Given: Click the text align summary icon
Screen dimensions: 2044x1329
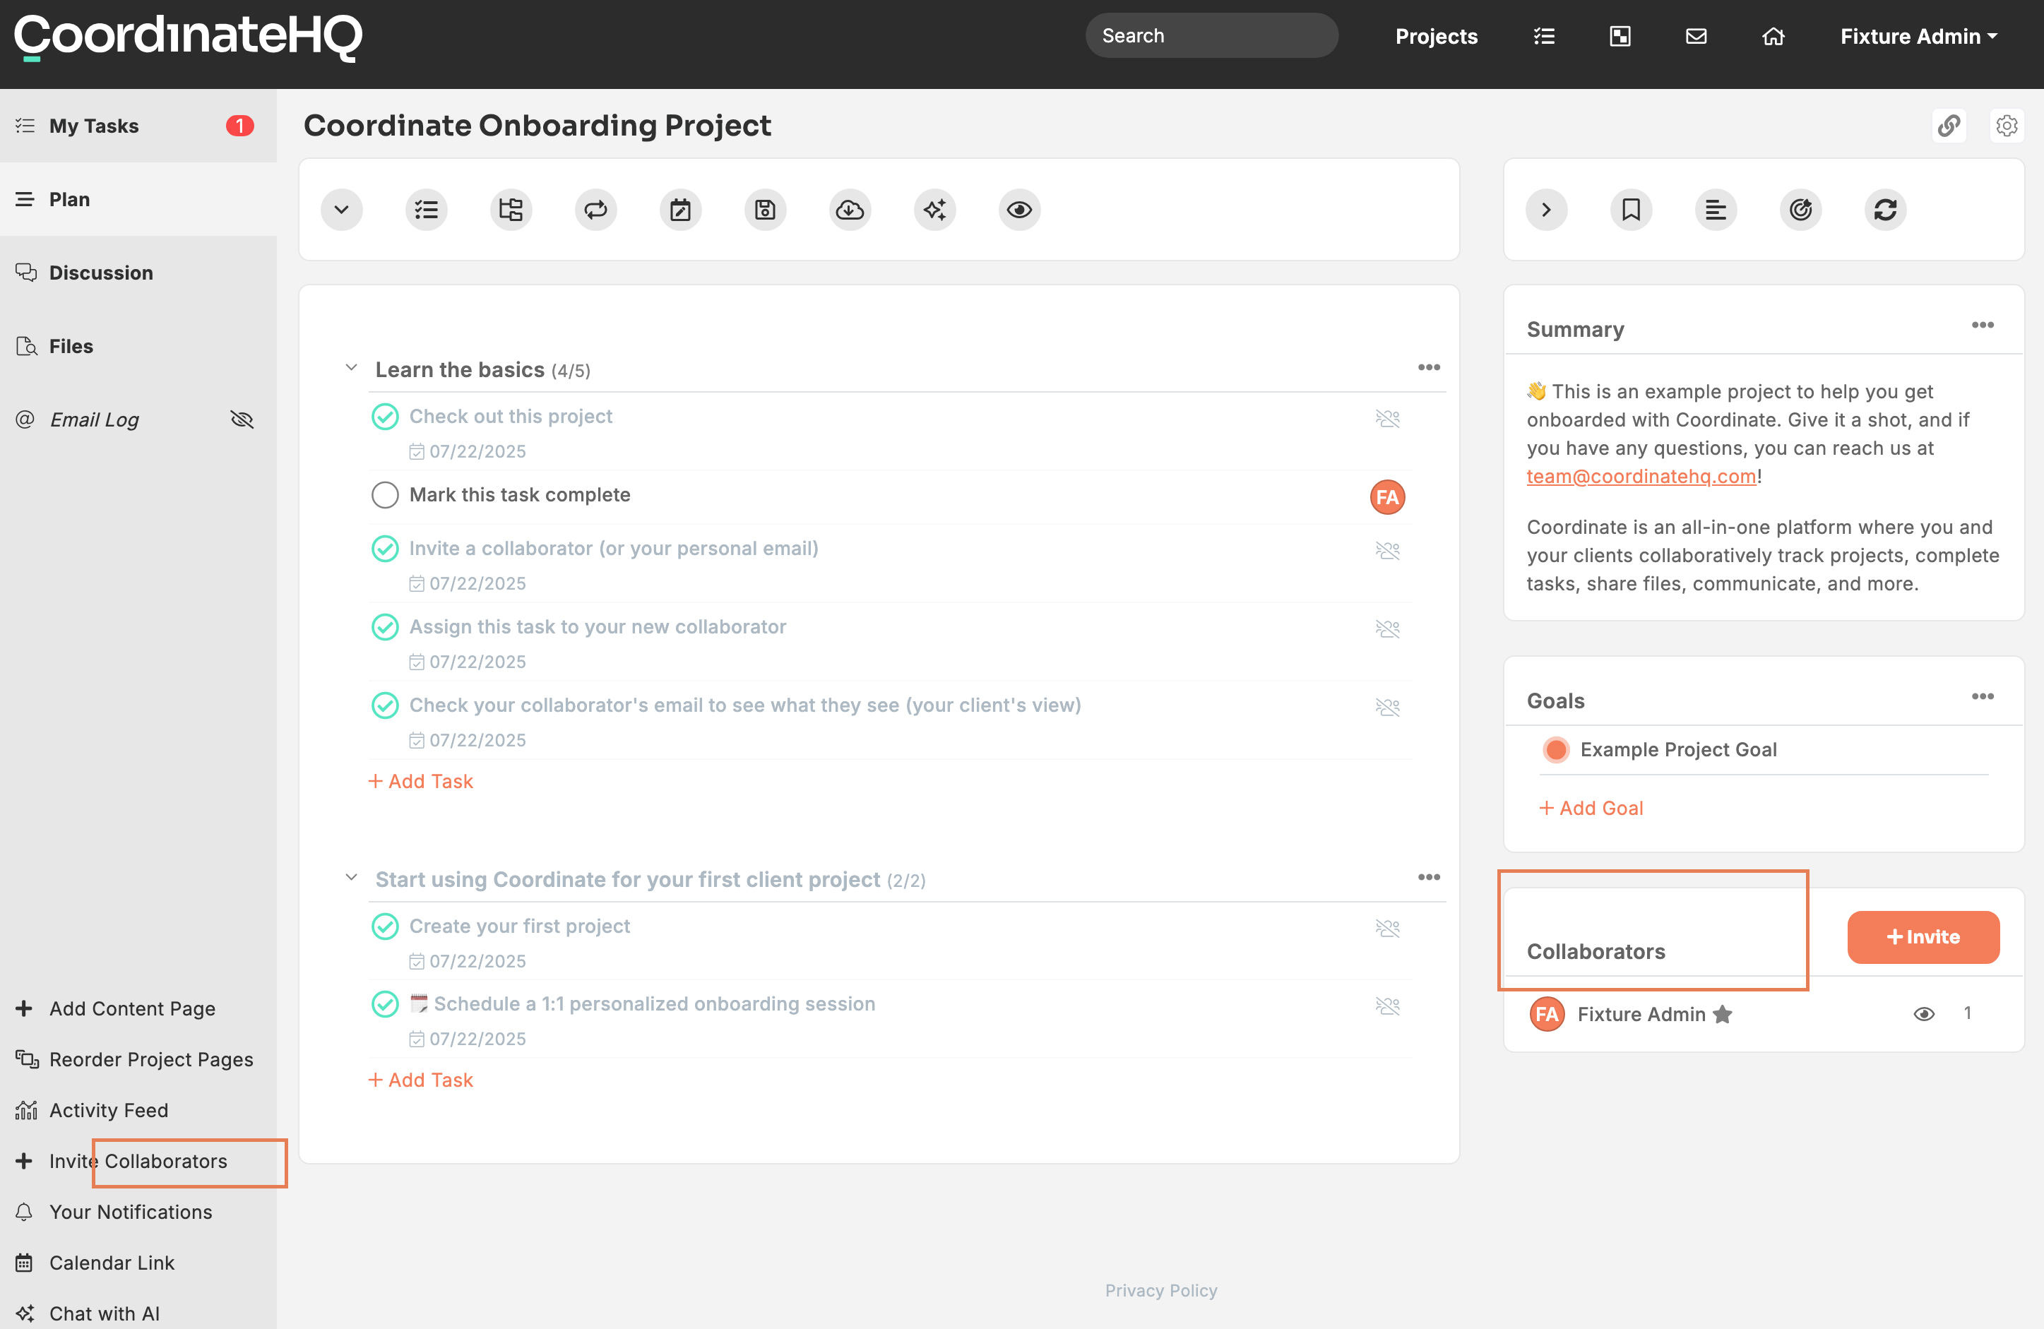Looking at the screenshot, I should [x=1716, y=210].
